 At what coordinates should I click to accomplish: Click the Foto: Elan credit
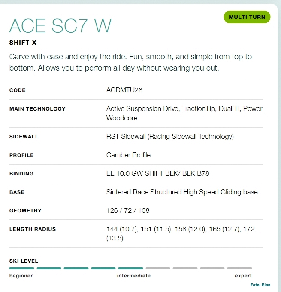[260, 285]
